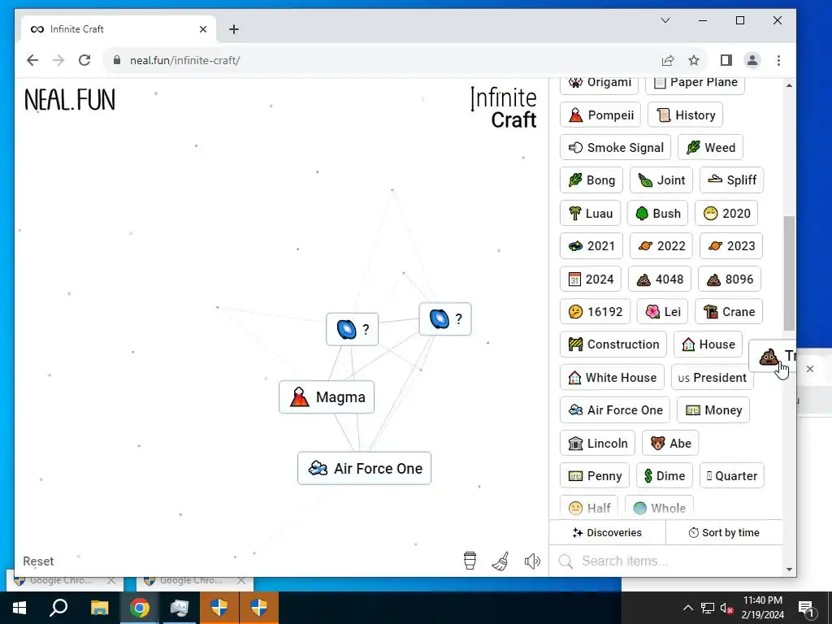This screenshot has height=624, width=832.
Task: Select the Bong item
Action: click(x=591, y=180)
